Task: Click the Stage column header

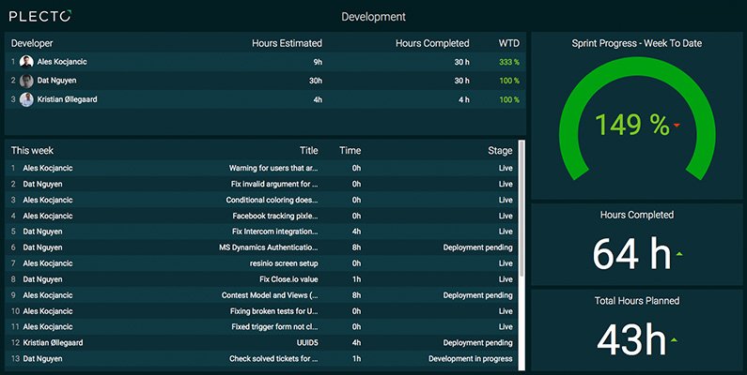Action: click(500, 151)
